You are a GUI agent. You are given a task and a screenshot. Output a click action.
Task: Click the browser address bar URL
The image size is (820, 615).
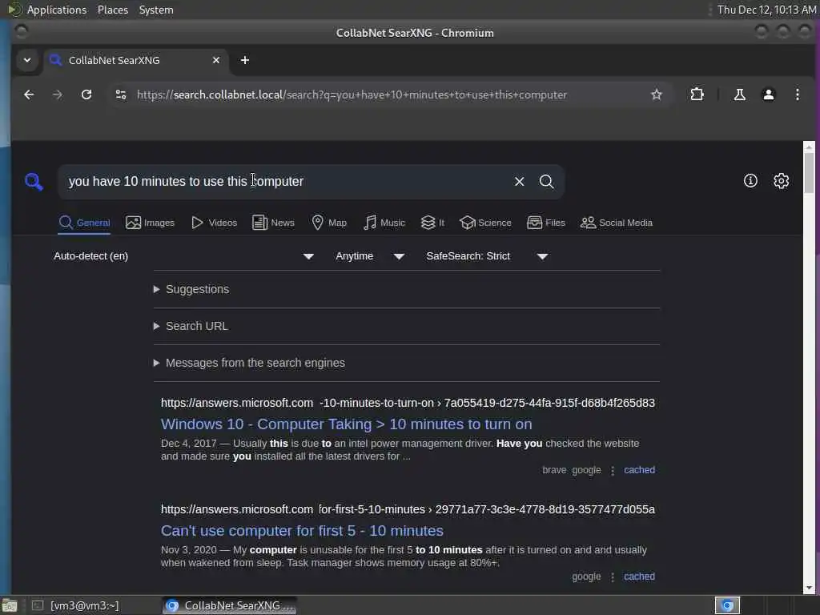tap(352, 94)
